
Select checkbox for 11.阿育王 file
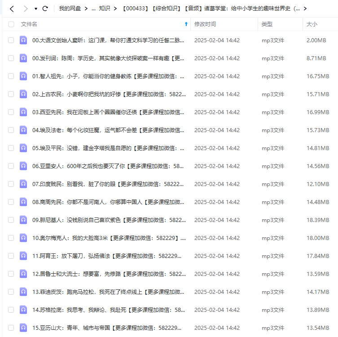tap(11, 256)
